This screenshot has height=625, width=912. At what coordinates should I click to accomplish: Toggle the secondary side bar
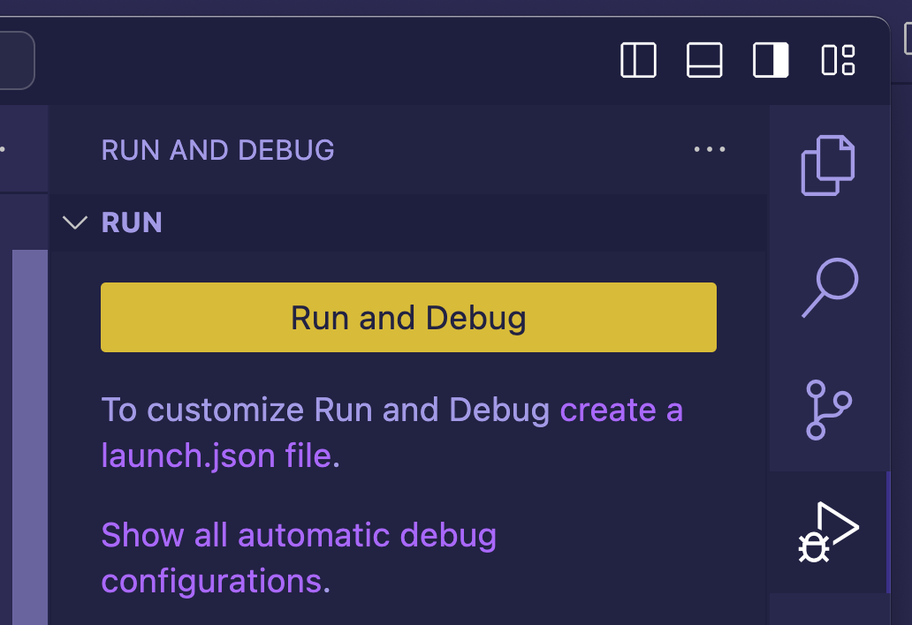[x=770, y=62]
